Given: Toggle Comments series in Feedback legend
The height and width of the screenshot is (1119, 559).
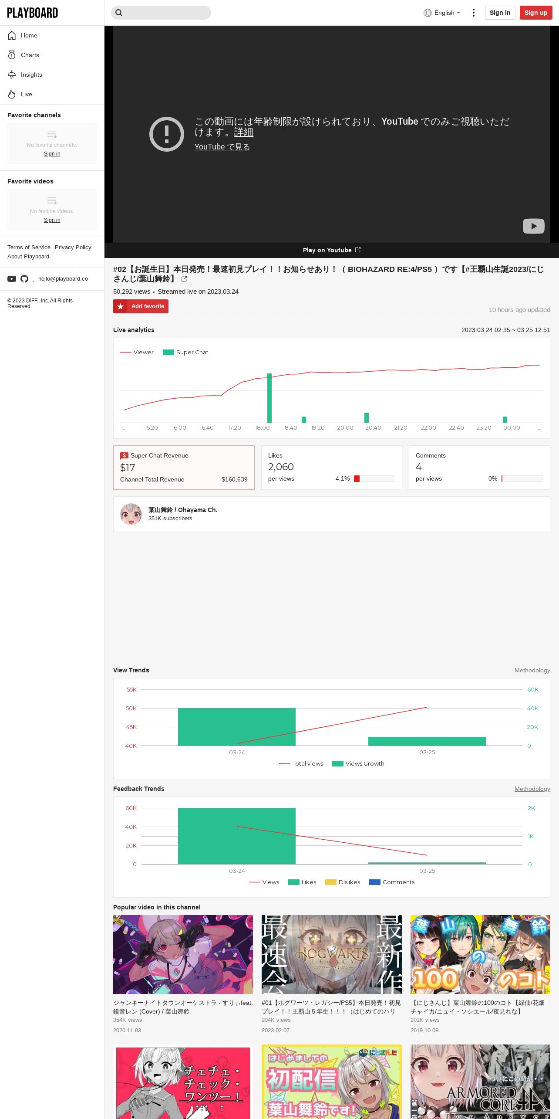Looking at the screenshot, I should click(392, 882).
